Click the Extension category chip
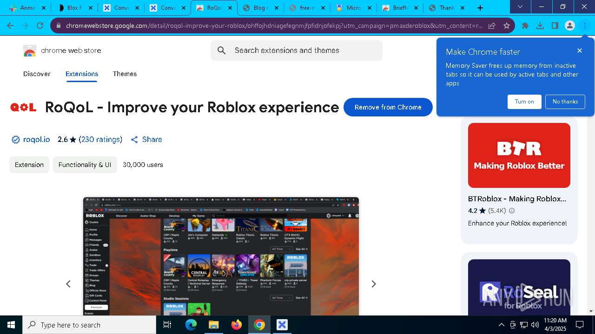The height and width of the screenshot is (334, 595). pyautogui.click(x=29, y=165)
